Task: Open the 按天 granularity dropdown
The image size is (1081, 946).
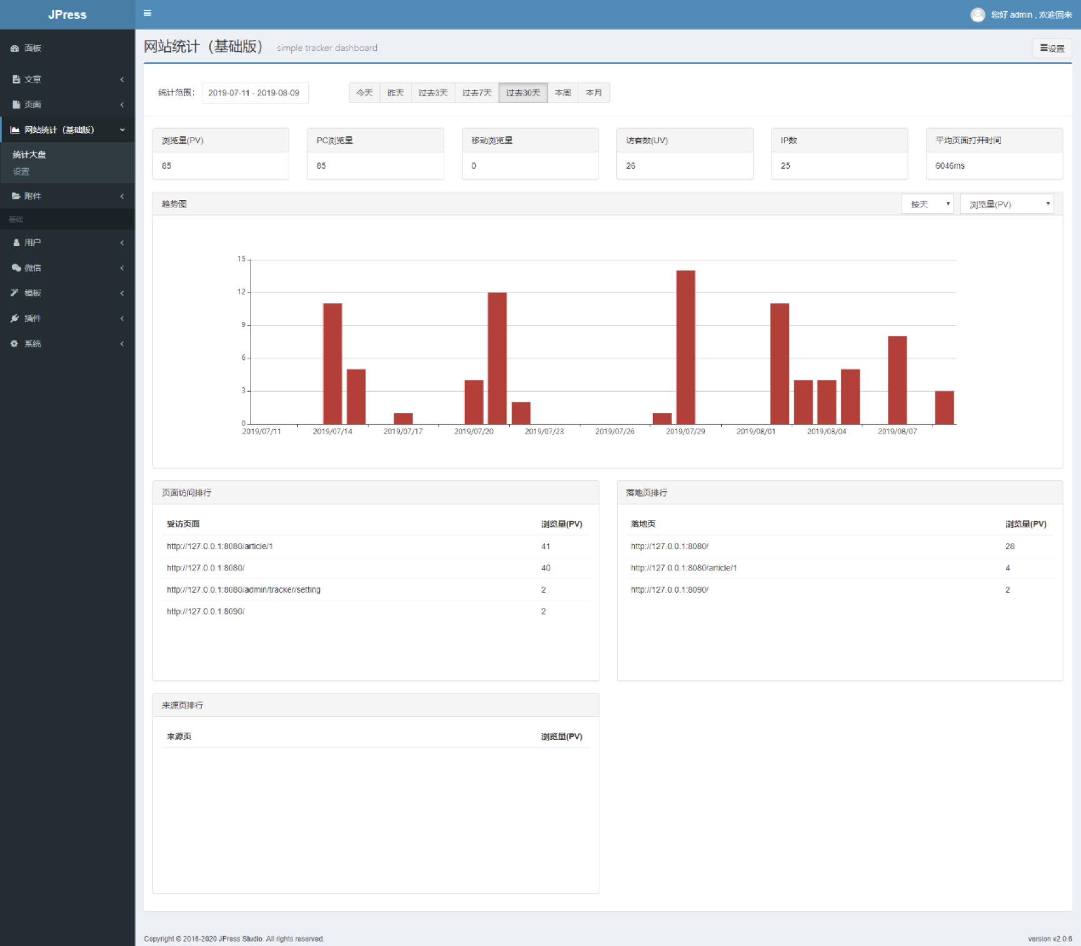Action: tap(927, 204)
